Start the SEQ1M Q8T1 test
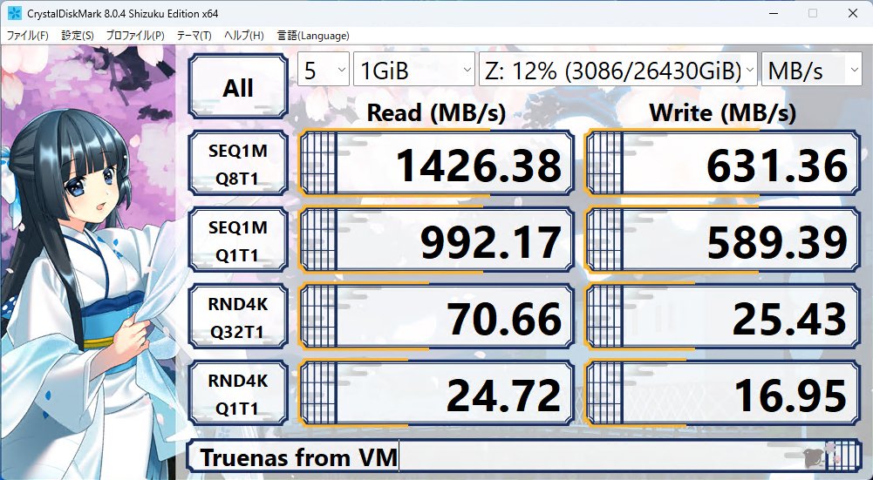This screenshot has height=480, width=873. click(x=238, y=163)
